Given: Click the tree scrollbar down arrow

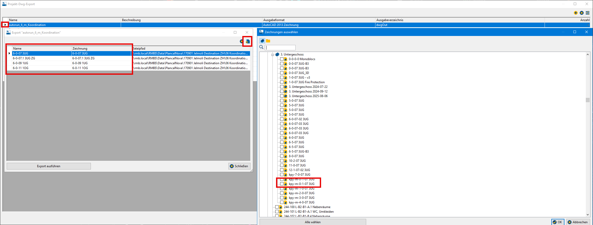Looking at the screenshot, I should click(588, 215).
